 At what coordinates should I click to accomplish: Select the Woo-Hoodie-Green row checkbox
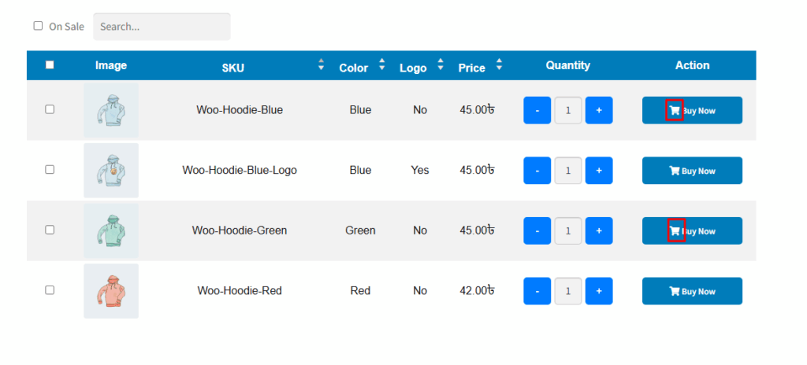click(x=50, y=230)
